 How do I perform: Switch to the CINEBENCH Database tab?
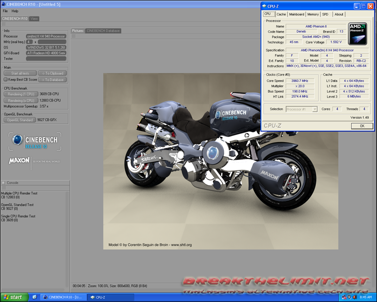[x=103, y=31]
